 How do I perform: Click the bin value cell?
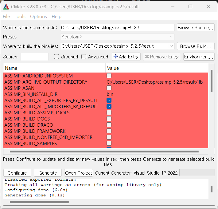(157, 94)
